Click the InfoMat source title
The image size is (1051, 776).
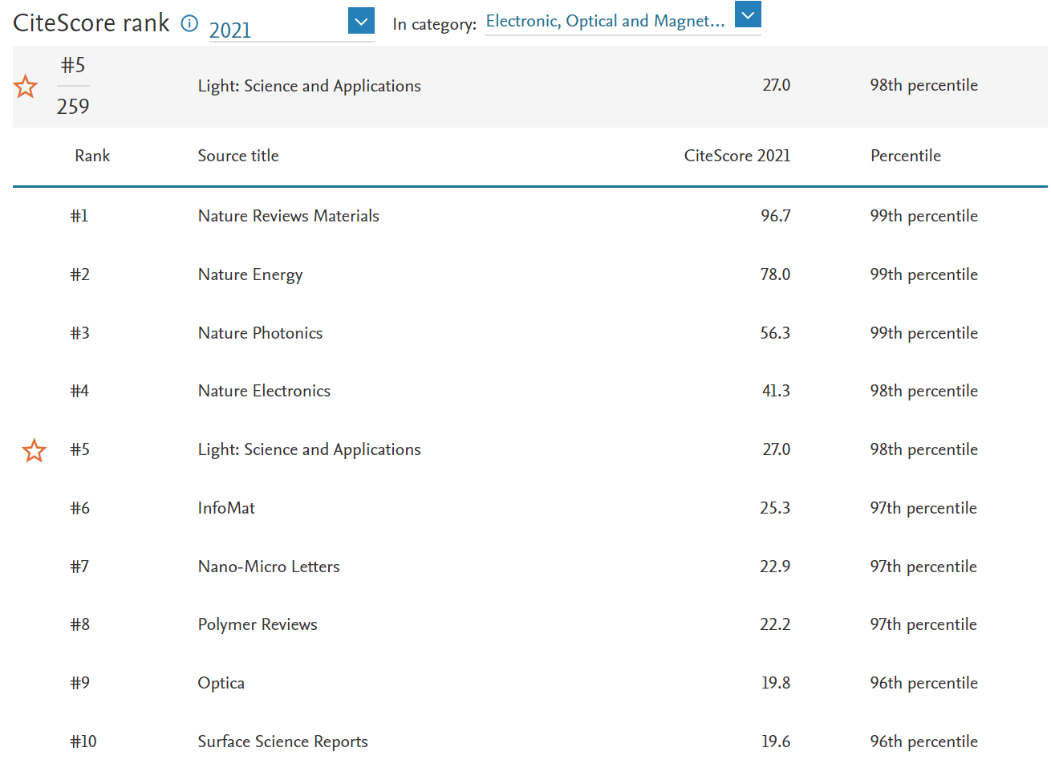point(226,508)
